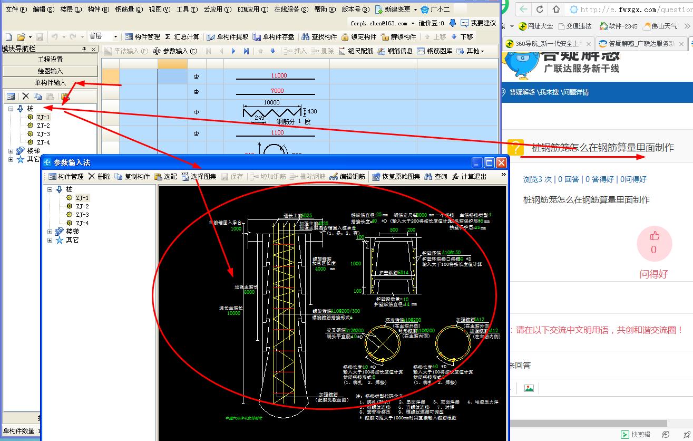Pin the 模块导航栏 panel
Image resolution: width=693 pixels, height=441 pixels.
tap(84, 49)
